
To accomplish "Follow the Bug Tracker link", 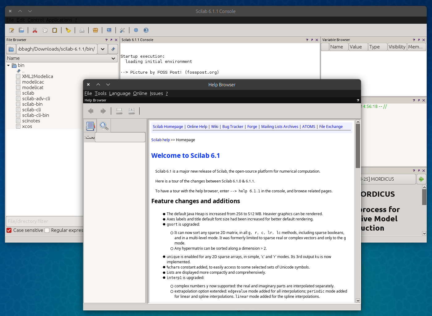I will coord(233,127).
